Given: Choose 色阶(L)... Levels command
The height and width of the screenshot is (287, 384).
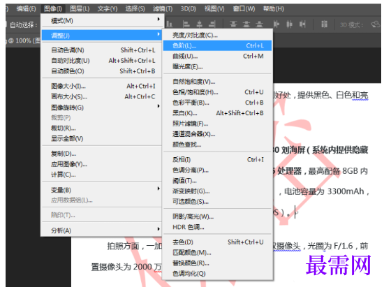Looking at the screenshot, I should point(217,45).
